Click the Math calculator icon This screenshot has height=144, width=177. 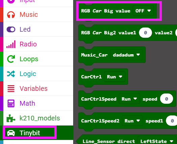point(11,103)
